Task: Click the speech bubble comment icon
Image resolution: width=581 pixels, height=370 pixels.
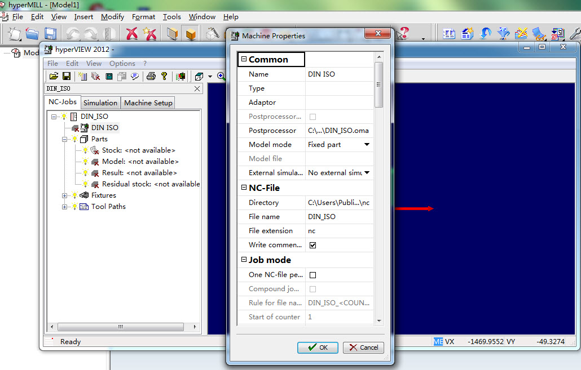Action: tap(135, 76)
